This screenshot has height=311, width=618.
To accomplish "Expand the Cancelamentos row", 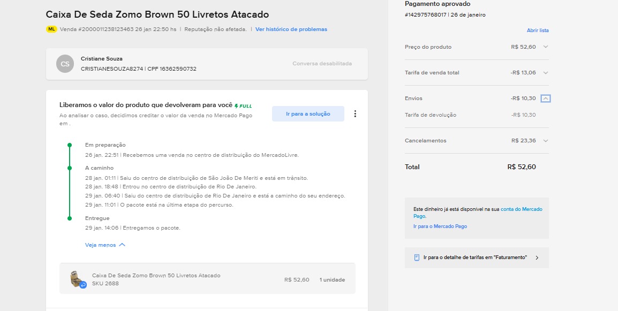I will click(546, 141).
